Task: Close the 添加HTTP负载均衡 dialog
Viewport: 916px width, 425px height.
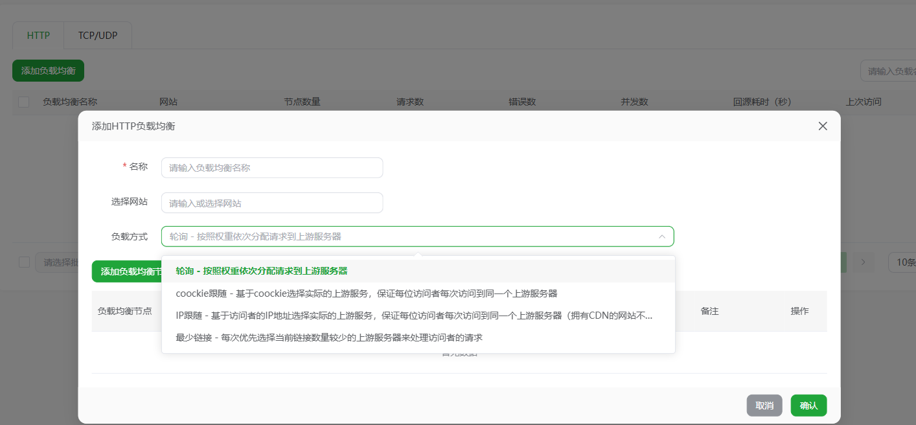Action: (x=823, y=126)
